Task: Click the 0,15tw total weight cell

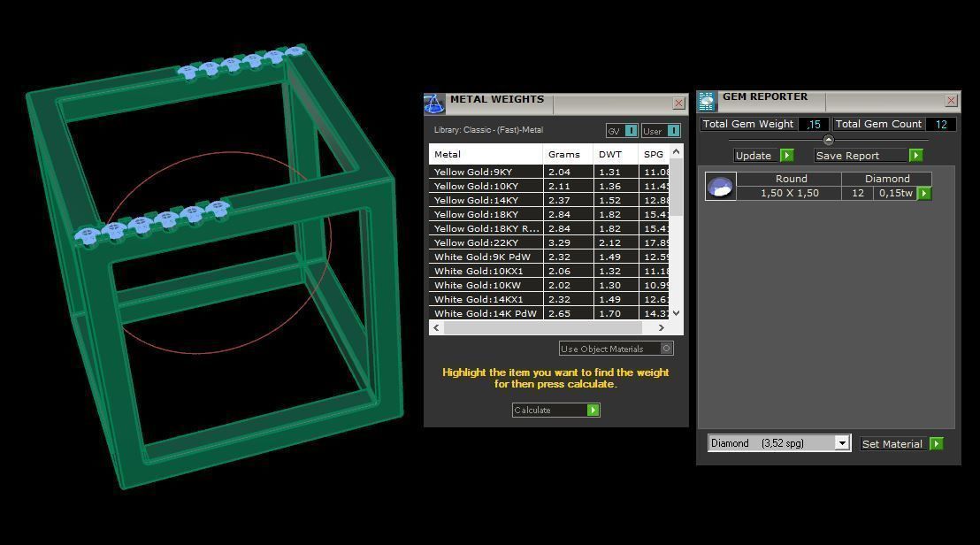Action: tap(895, 193)
